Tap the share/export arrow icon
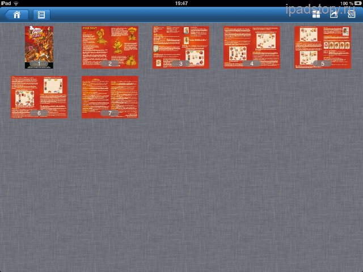This screenshot has width=363, height=272. 334,15
